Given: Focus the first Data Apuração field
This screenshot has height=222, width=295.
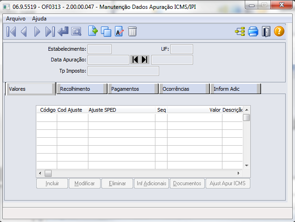Looking at the screenshot, I should click(x=108, y=60).
